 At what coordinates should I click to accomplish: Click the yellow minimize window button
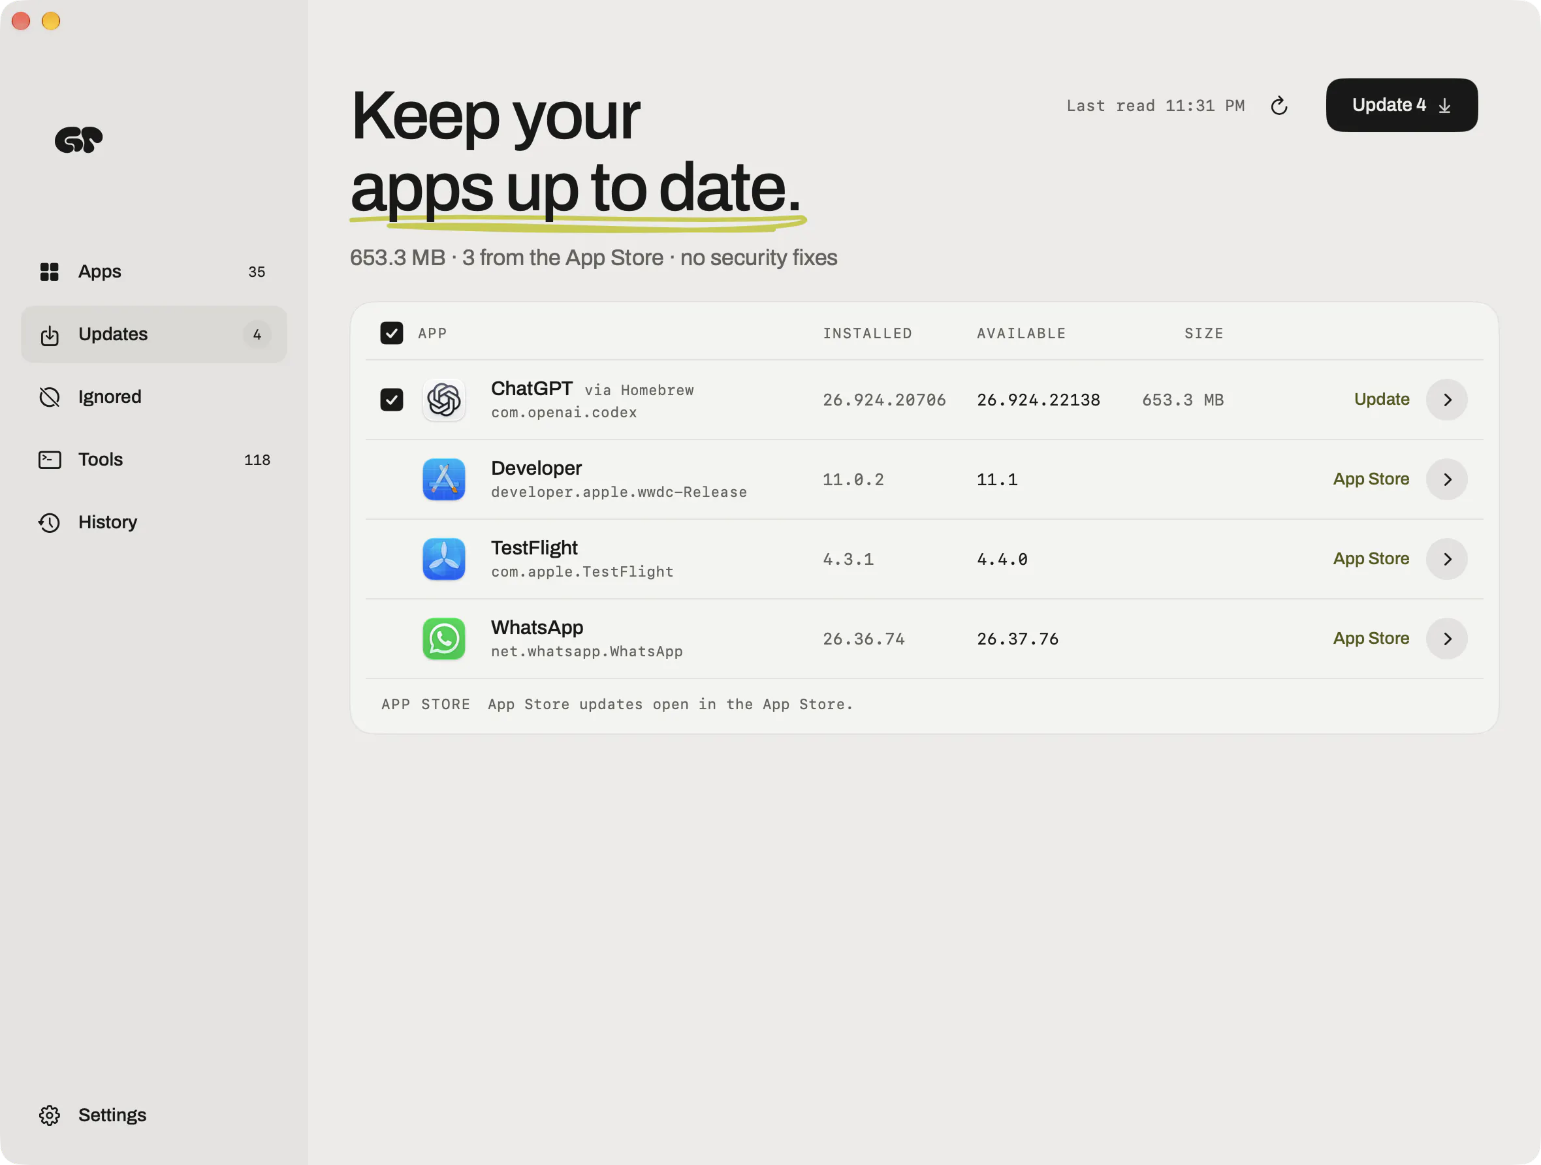51,21
